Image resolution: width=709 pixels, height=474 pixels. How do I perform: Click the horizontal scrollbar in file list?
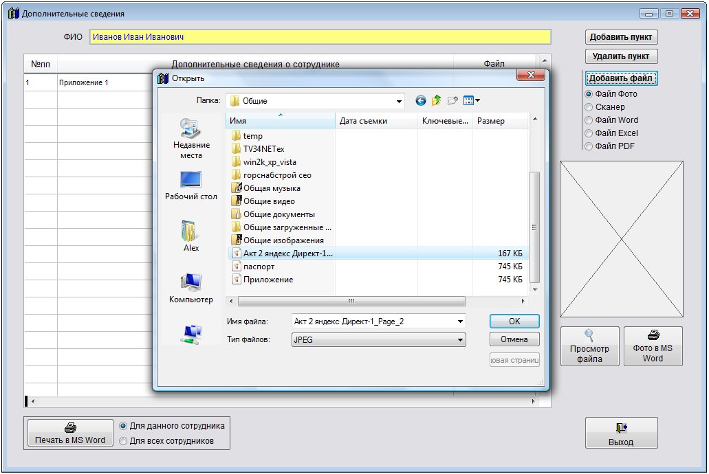tap(351, 302)
